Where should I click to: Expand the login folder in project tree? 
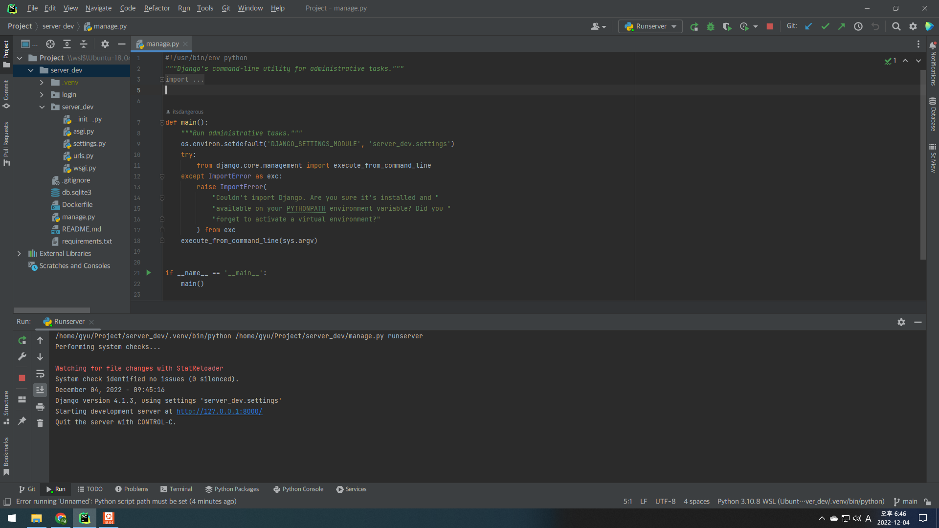(42, 95)
